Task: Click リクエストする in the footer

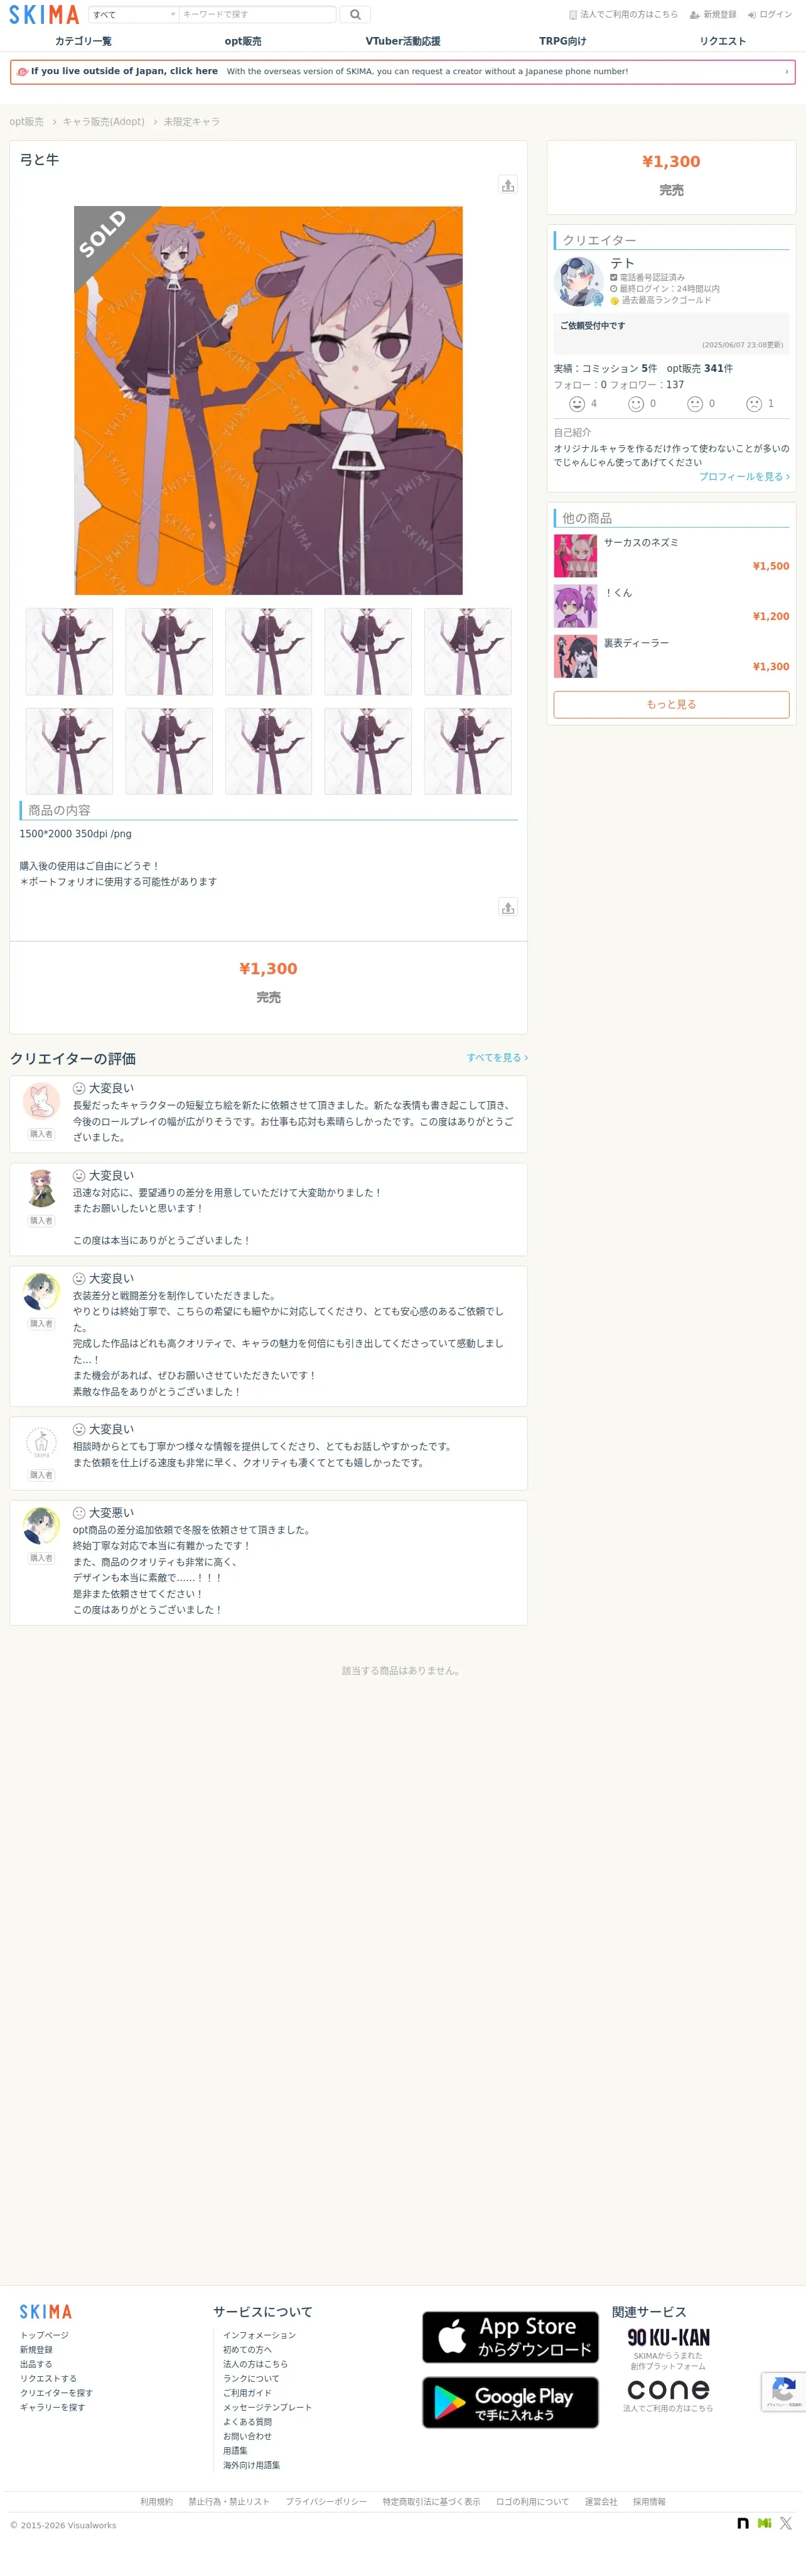Action: pyautogui.click(x=48, y=2378)
